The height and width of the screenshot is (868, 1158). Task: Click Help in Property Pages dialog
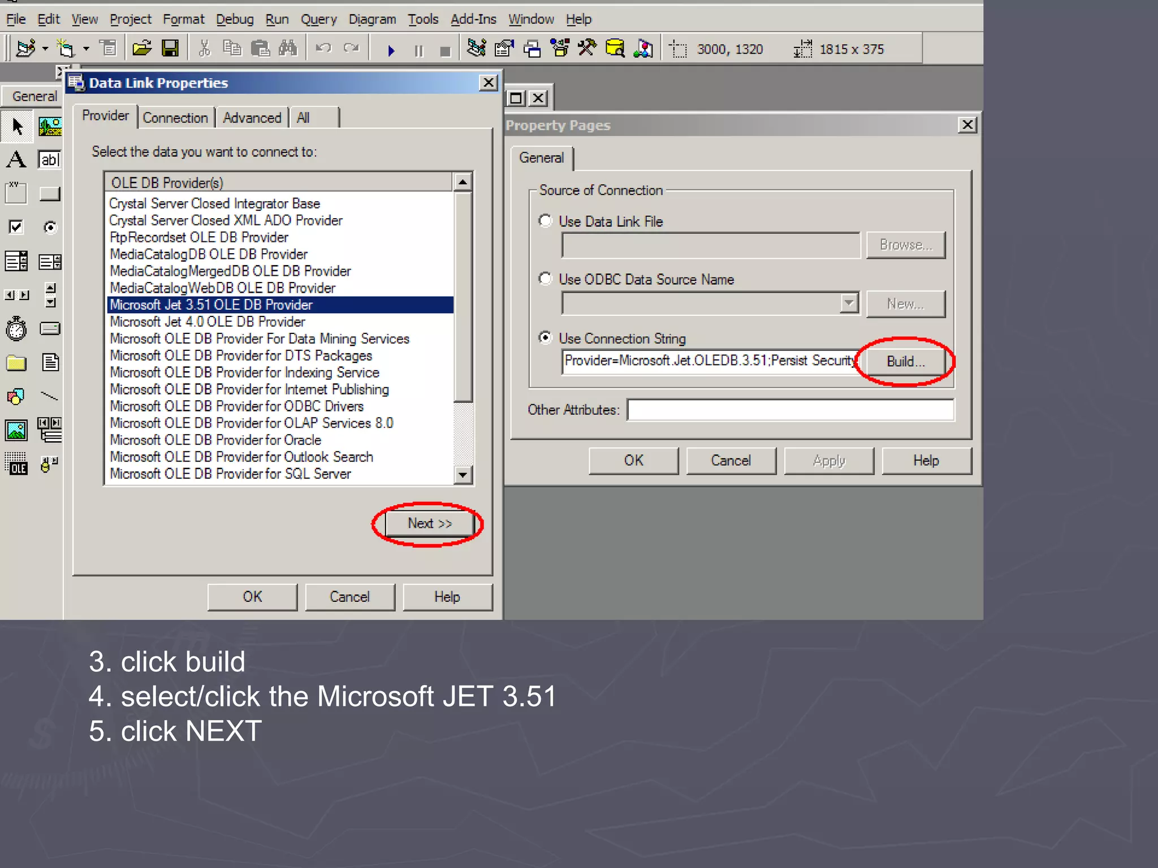click(x=926, y=461)
